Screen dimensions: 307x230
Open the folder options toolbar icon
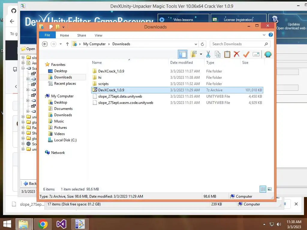point(194,54)
